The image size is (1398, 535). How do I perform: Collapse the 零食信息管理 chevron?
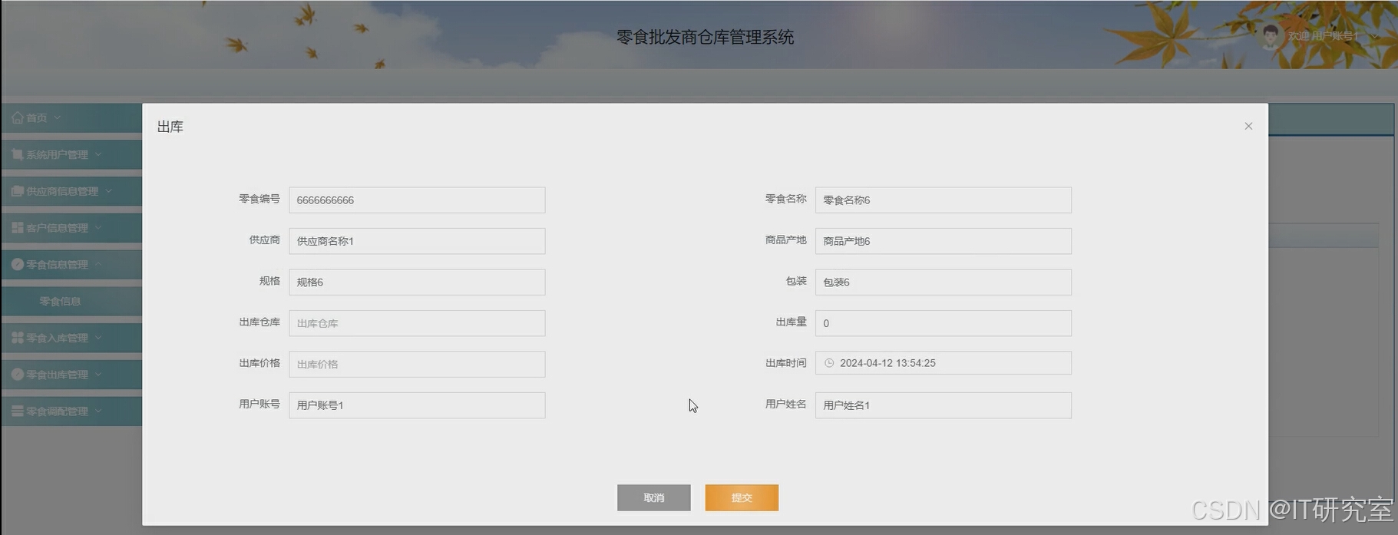(98, 264)
